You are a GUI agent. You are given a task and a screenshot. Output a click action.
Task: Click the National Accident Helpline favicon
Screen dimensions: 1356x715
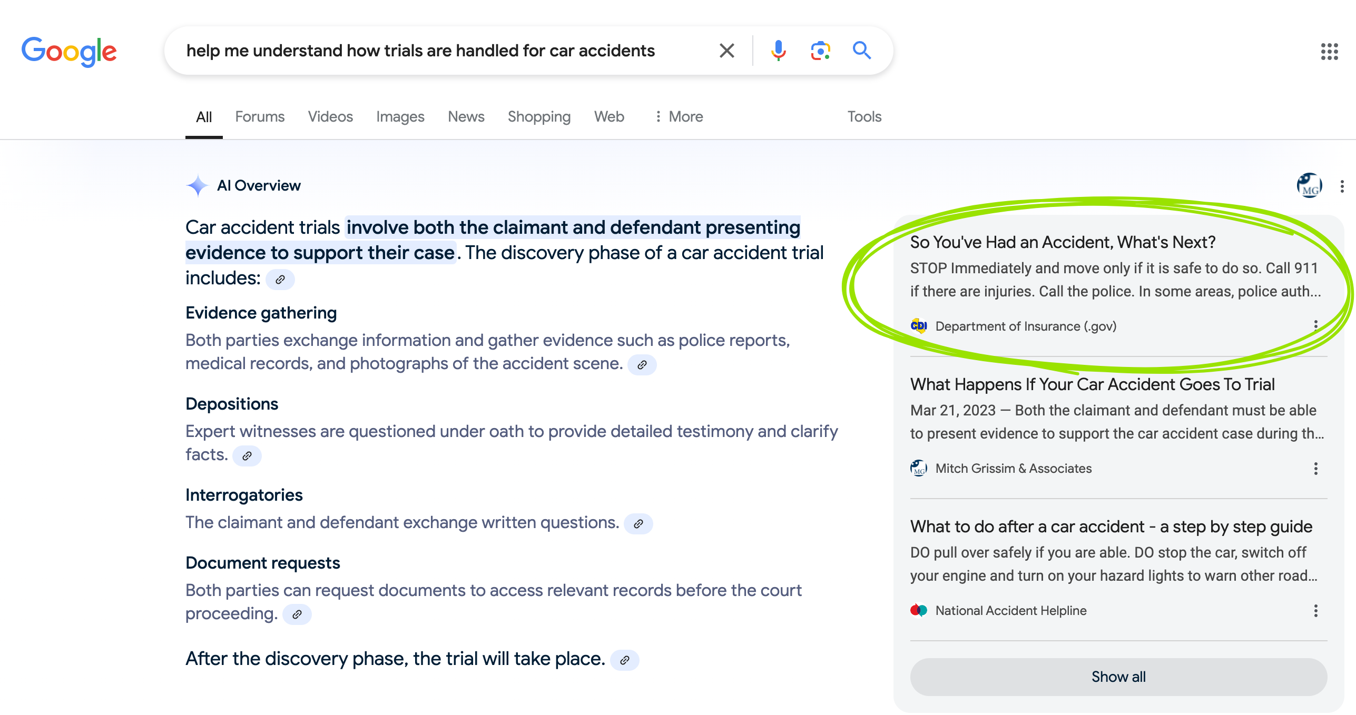pyautogui.click(x=919, y=610)
